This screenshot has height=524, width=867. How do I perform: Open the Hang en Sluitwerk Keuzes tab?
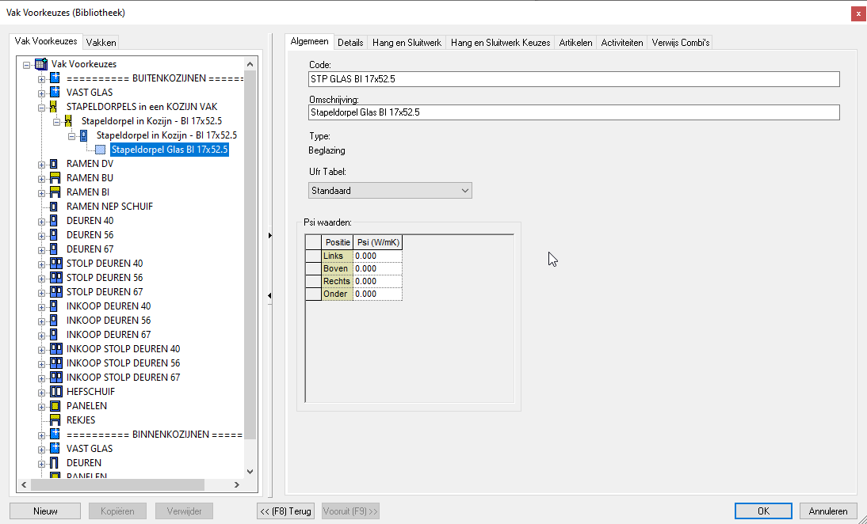(x=500, y=43)
